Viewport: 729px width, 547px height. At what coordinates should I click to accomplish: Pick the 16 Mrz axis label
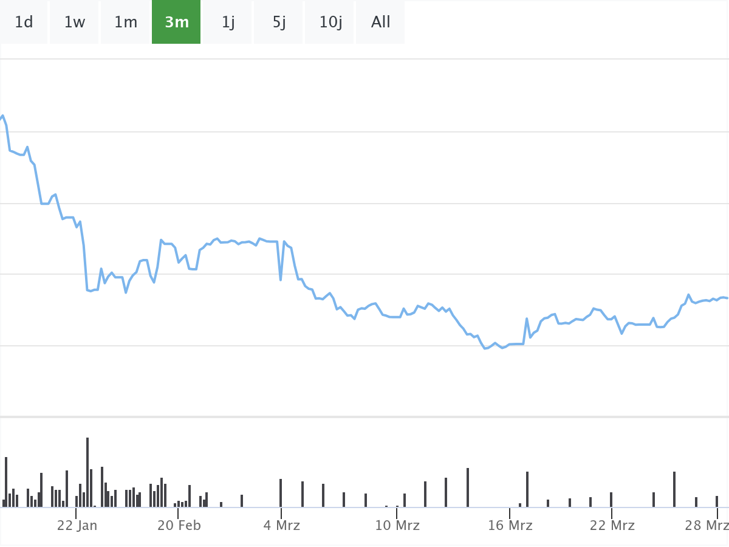(510, 525)
